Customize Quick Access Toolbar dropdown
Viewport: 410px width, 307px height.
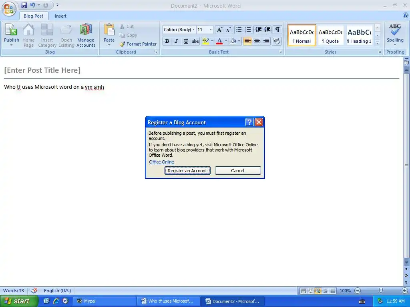coord(58,5)
